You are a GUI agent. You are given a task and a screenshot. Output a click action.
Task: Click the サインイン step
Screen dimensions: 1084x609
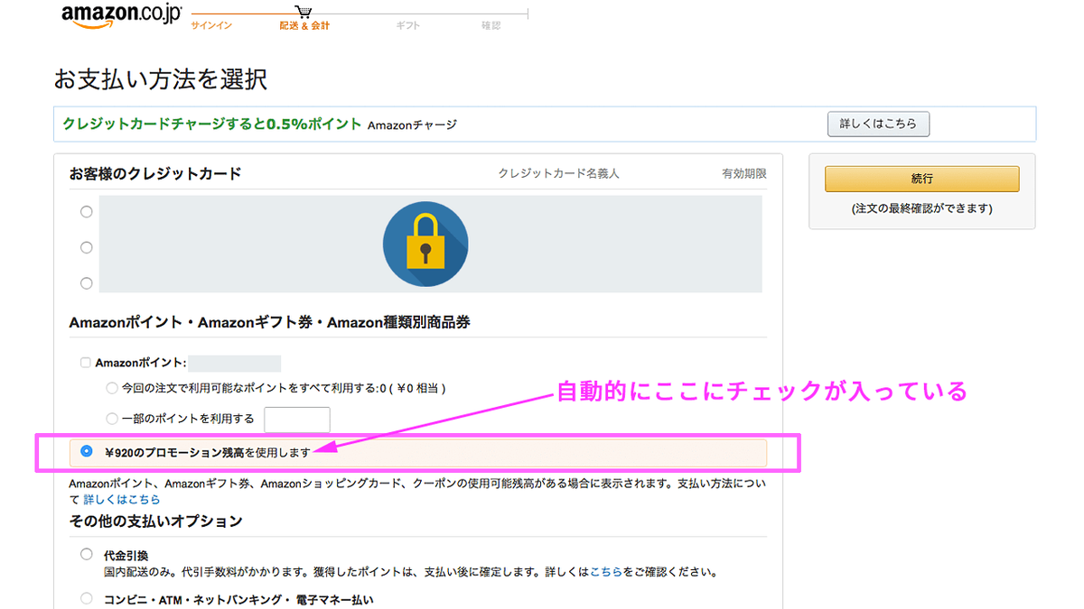pyautogui.click(x=211, y=26)
